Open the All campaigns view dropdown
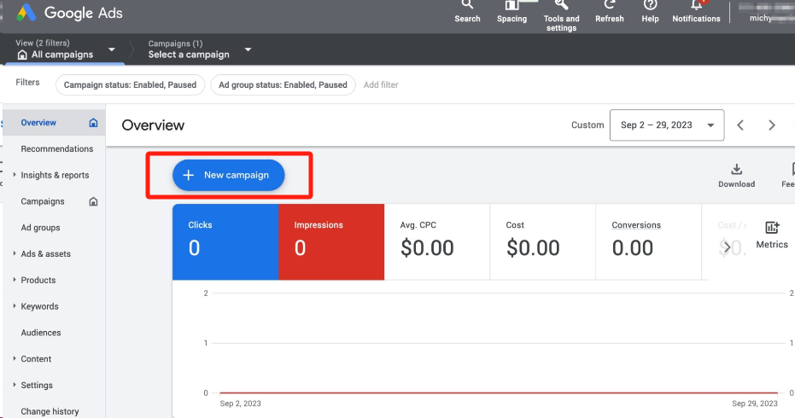The image size is (795, 418). click(x=112, y=49)
